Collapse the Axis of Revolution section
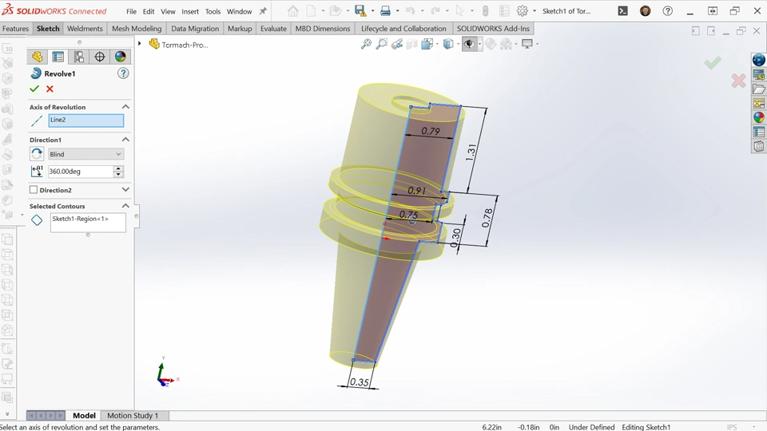Viewport: 767px width, 431px height. click(125, 106)
